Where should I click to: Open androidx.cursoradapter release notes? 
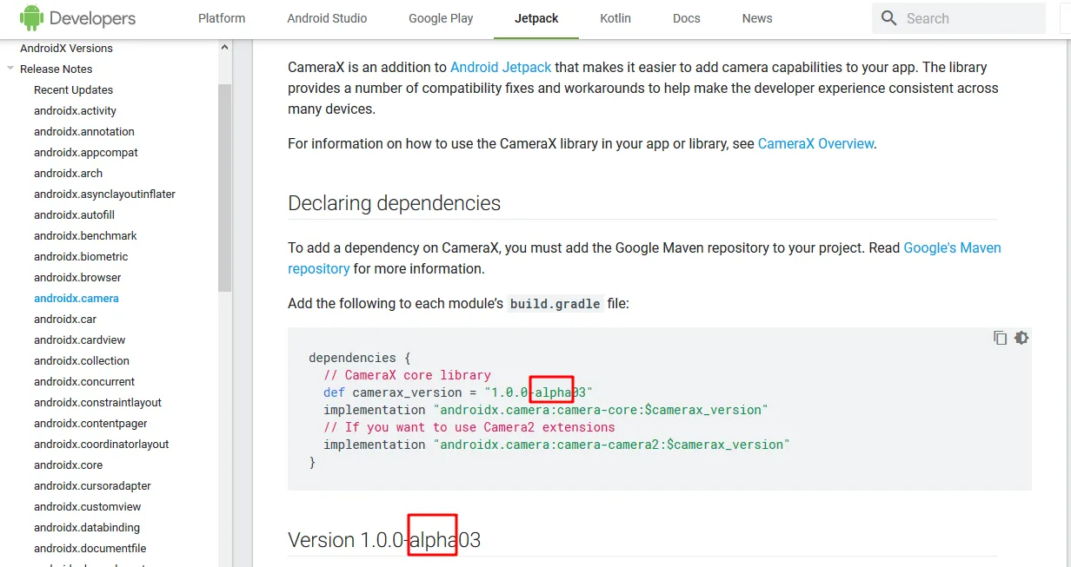coord(92,485)
